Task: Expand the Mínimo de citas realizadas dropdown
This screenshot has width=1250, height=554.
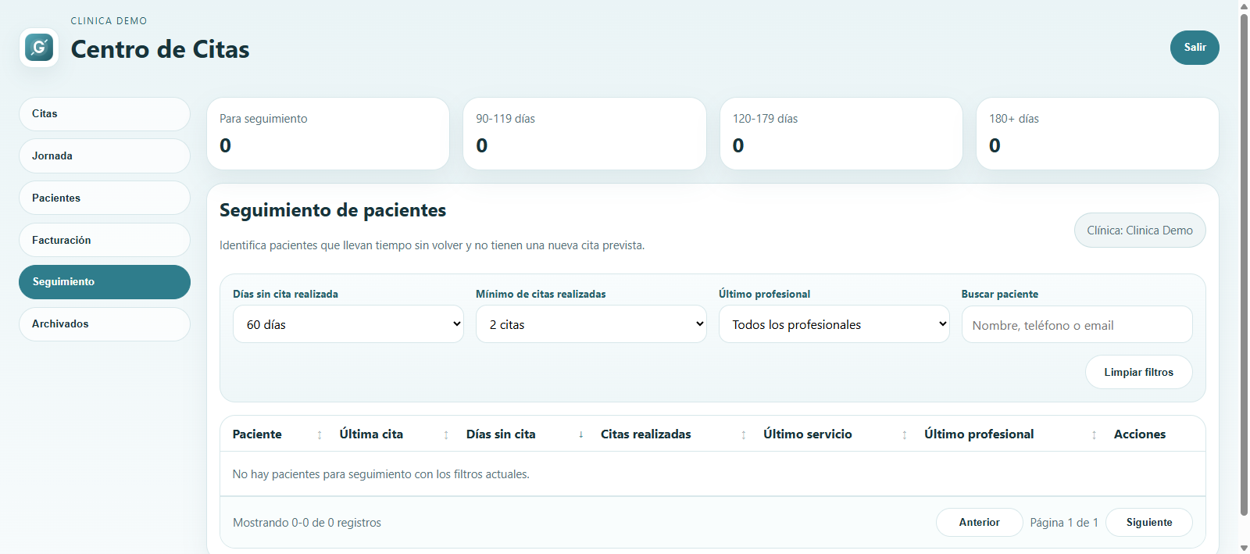Action: point(591,324)
